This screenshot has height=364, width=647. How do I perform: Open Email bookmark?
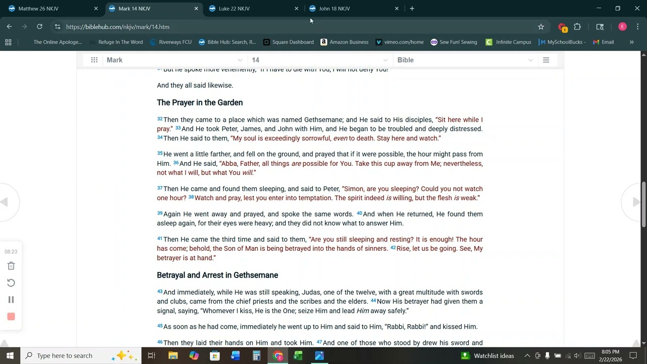604,42
